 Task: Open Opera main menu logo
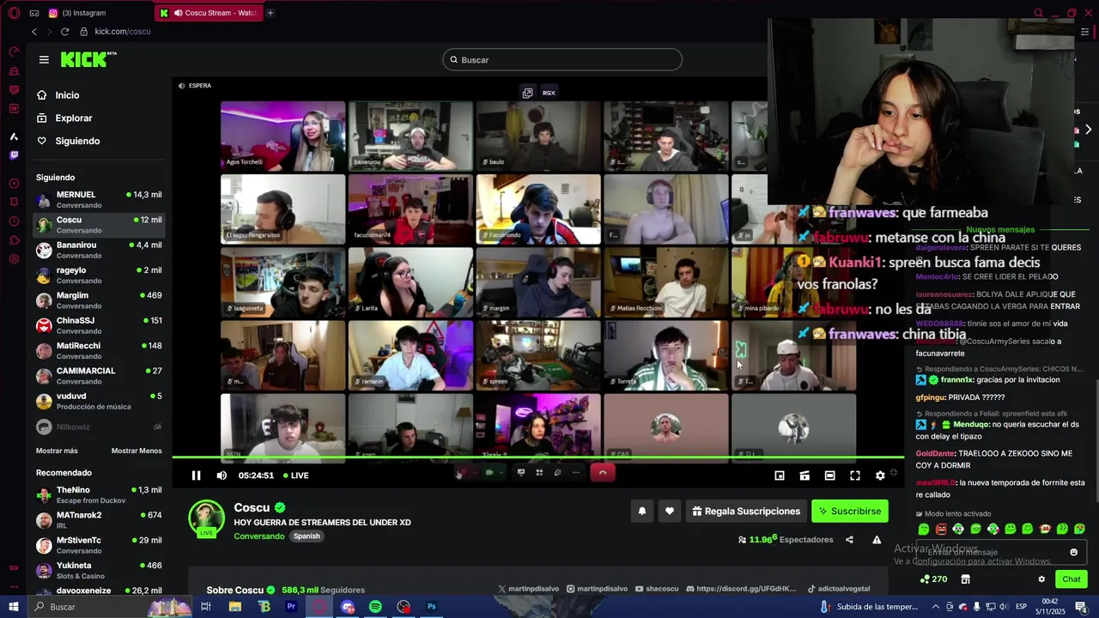click(14, 13)
